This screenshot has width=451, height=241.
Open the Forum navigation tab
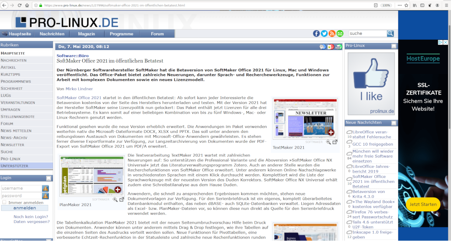point(157,34)
